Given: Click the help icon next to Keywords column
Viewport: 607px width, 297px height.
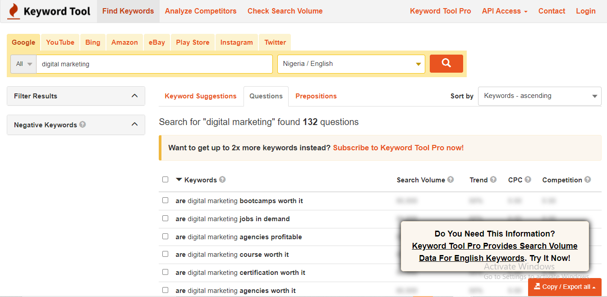Looking at the screenshot, I should tap(222, 180).
